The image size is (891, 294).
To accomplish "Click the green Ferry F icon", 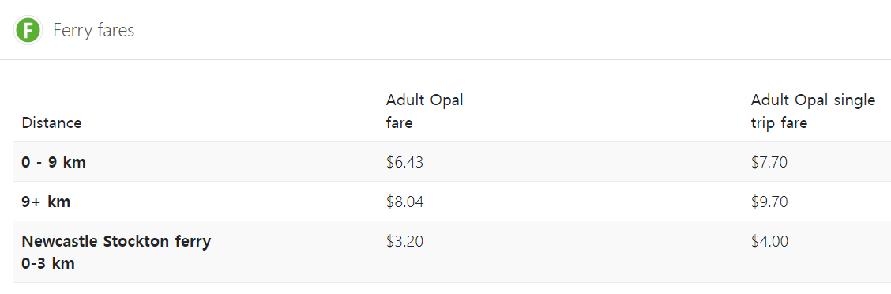I will point(28,30).
